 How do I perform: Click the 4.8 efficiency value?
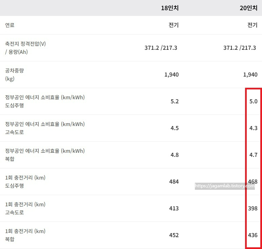175,155
